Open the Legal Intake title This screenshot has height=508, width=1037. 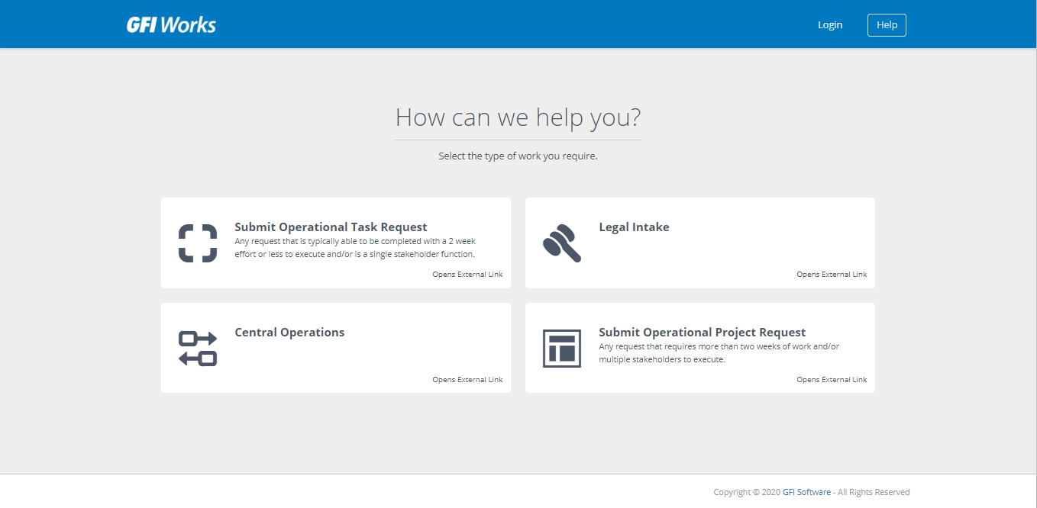(x=634, y=227)
